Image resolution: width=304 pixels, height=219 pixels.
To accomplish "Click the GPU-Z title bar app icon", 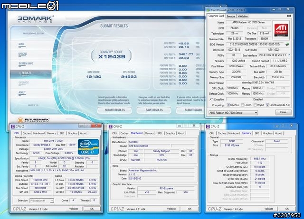I will tap(208, 10).
